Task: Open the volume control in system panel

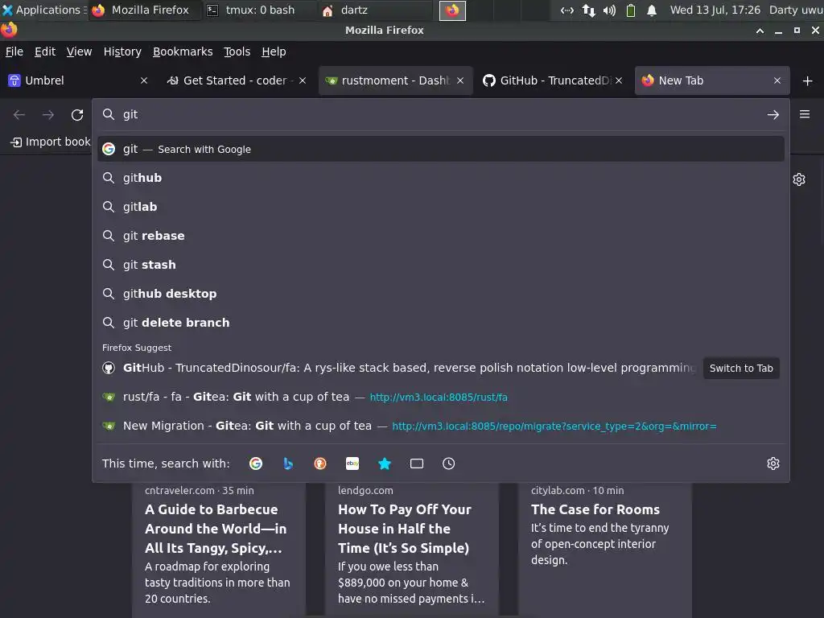Action: (x=610, y=10)
